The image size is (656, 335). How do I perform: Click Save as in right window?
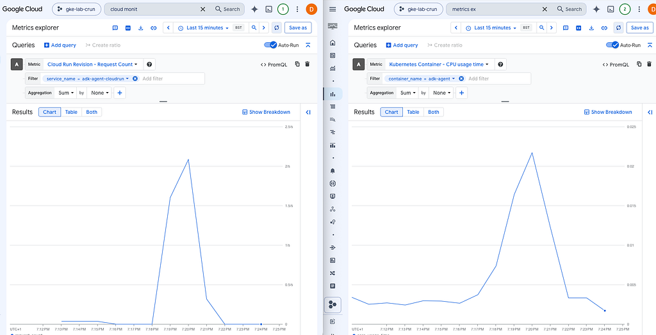click(640, 28)
